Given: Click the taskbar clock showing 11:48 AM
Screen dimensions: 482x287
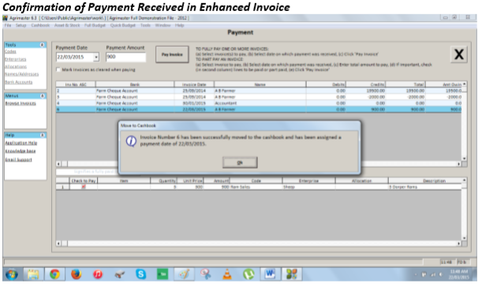Looking at the screenshot, I should [x=458, y=272].
